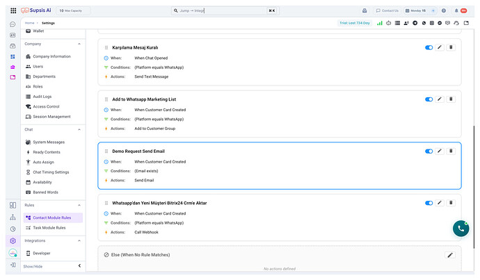
Task: Edit the Karşılama Mesaj Kuralı rule
Action: (440, 47)
